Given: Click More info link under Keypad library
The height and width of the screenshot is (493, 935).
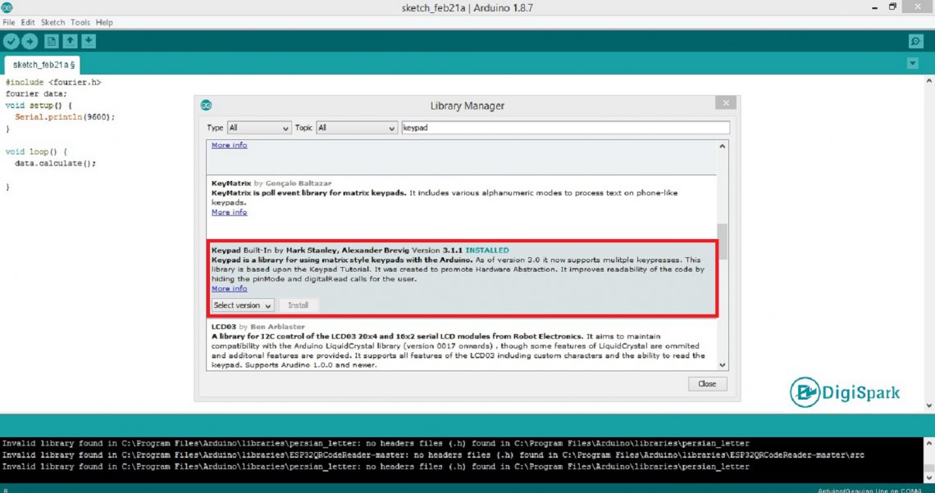Looking at the screenshot, I should (x=229, y=288).
